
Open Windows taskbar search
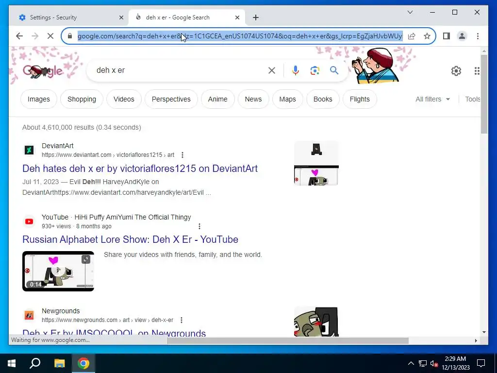[x=35, y=363]
